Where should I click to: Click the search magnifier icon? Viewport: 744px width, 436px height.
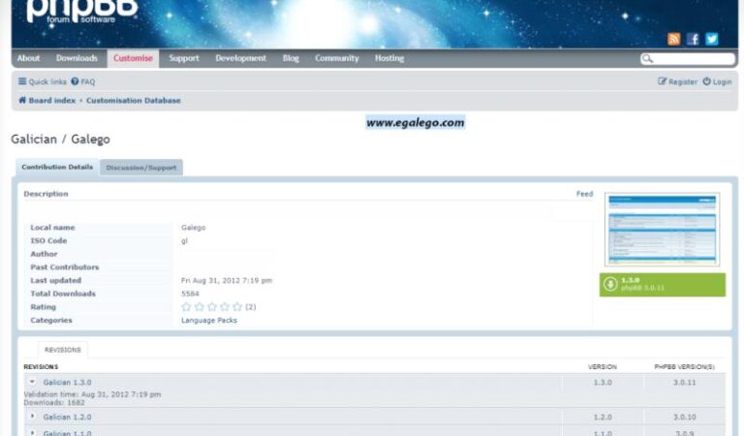(647, 59)
